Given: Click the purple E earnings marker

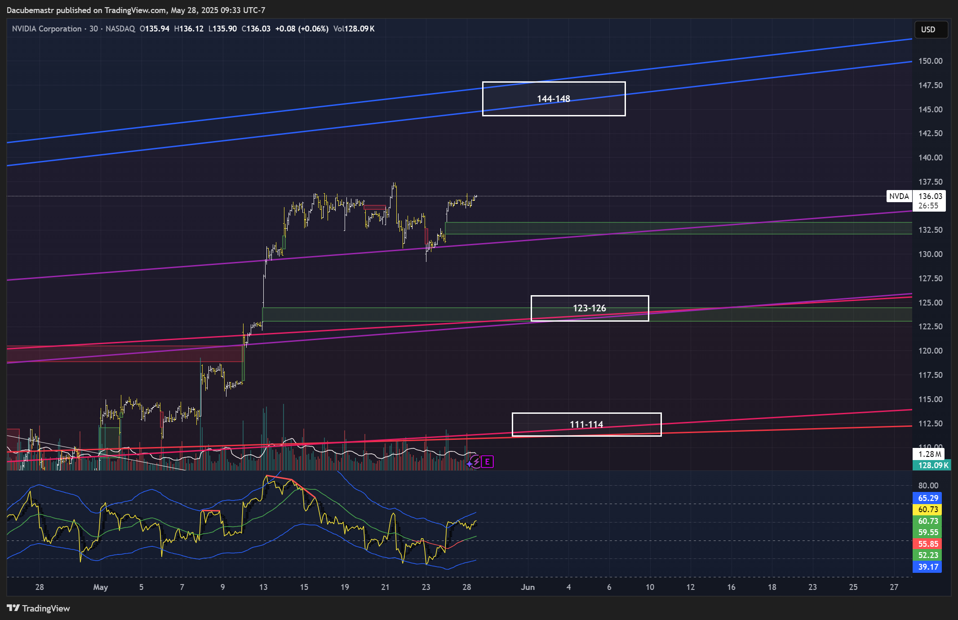Looking at the screenshot, I should (x=487, y=461).
